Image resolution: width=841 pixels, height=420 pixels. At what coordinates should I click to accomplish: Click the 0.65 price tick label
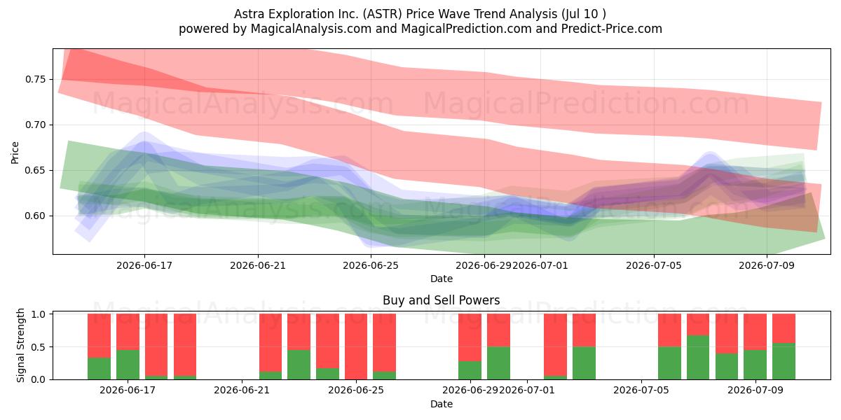tap(35, 171)
